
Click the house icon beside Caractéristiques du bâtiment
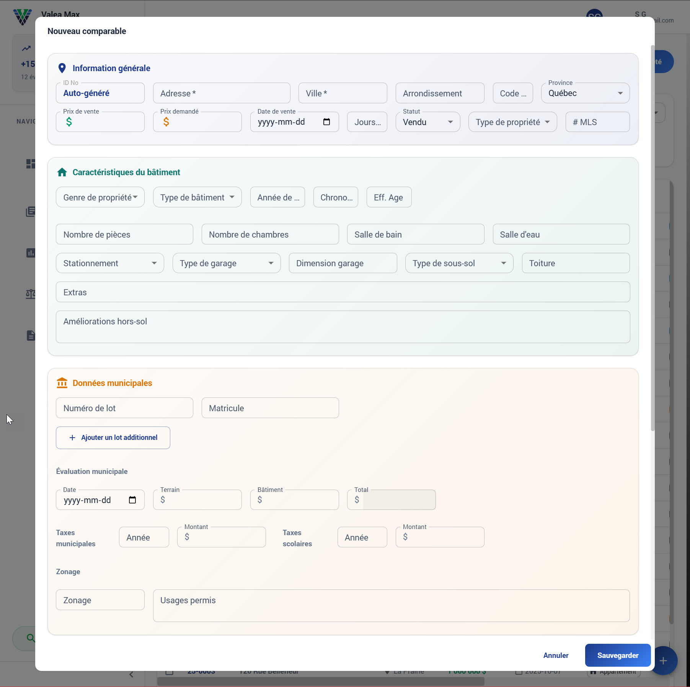[x=62, y=173]
